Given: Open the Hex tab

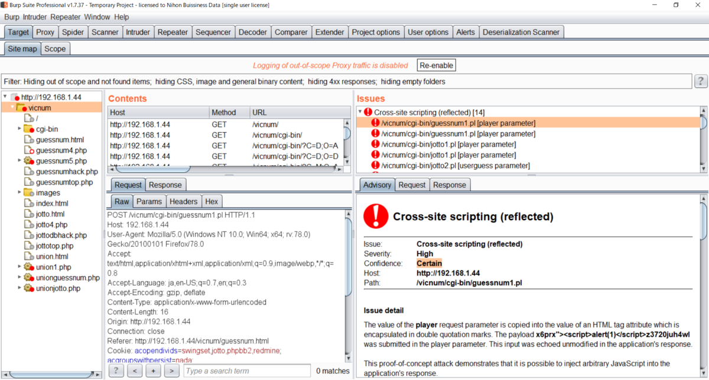Looking at the screenshot, I should click(x=212, y=201).
